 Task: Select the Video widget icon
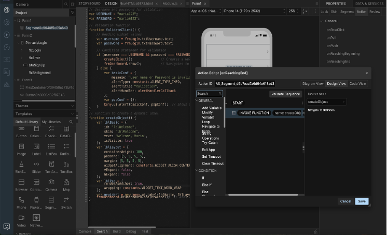(x=21, y=218)
